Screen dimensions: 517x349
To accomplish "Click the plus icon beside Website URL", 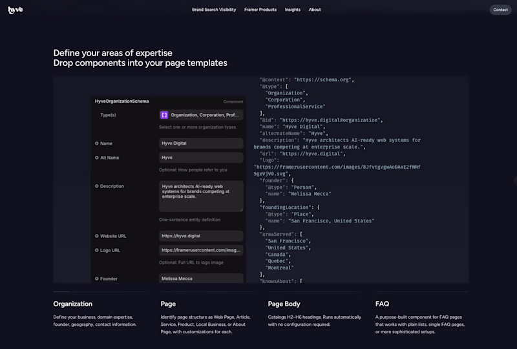I will (x=96, y=236).
